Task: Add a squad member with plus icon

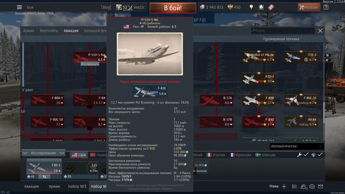Action: tap(284, 186)
